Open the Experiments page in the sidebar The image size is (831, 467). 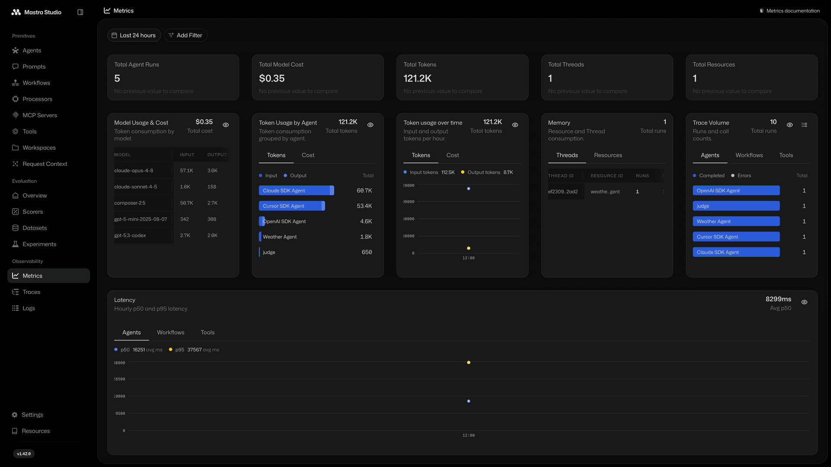tap(48, 244)
